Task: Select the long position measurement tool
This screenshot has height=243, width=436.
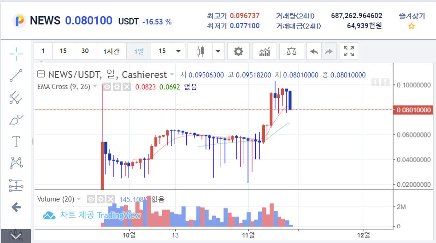Action: 16,185
